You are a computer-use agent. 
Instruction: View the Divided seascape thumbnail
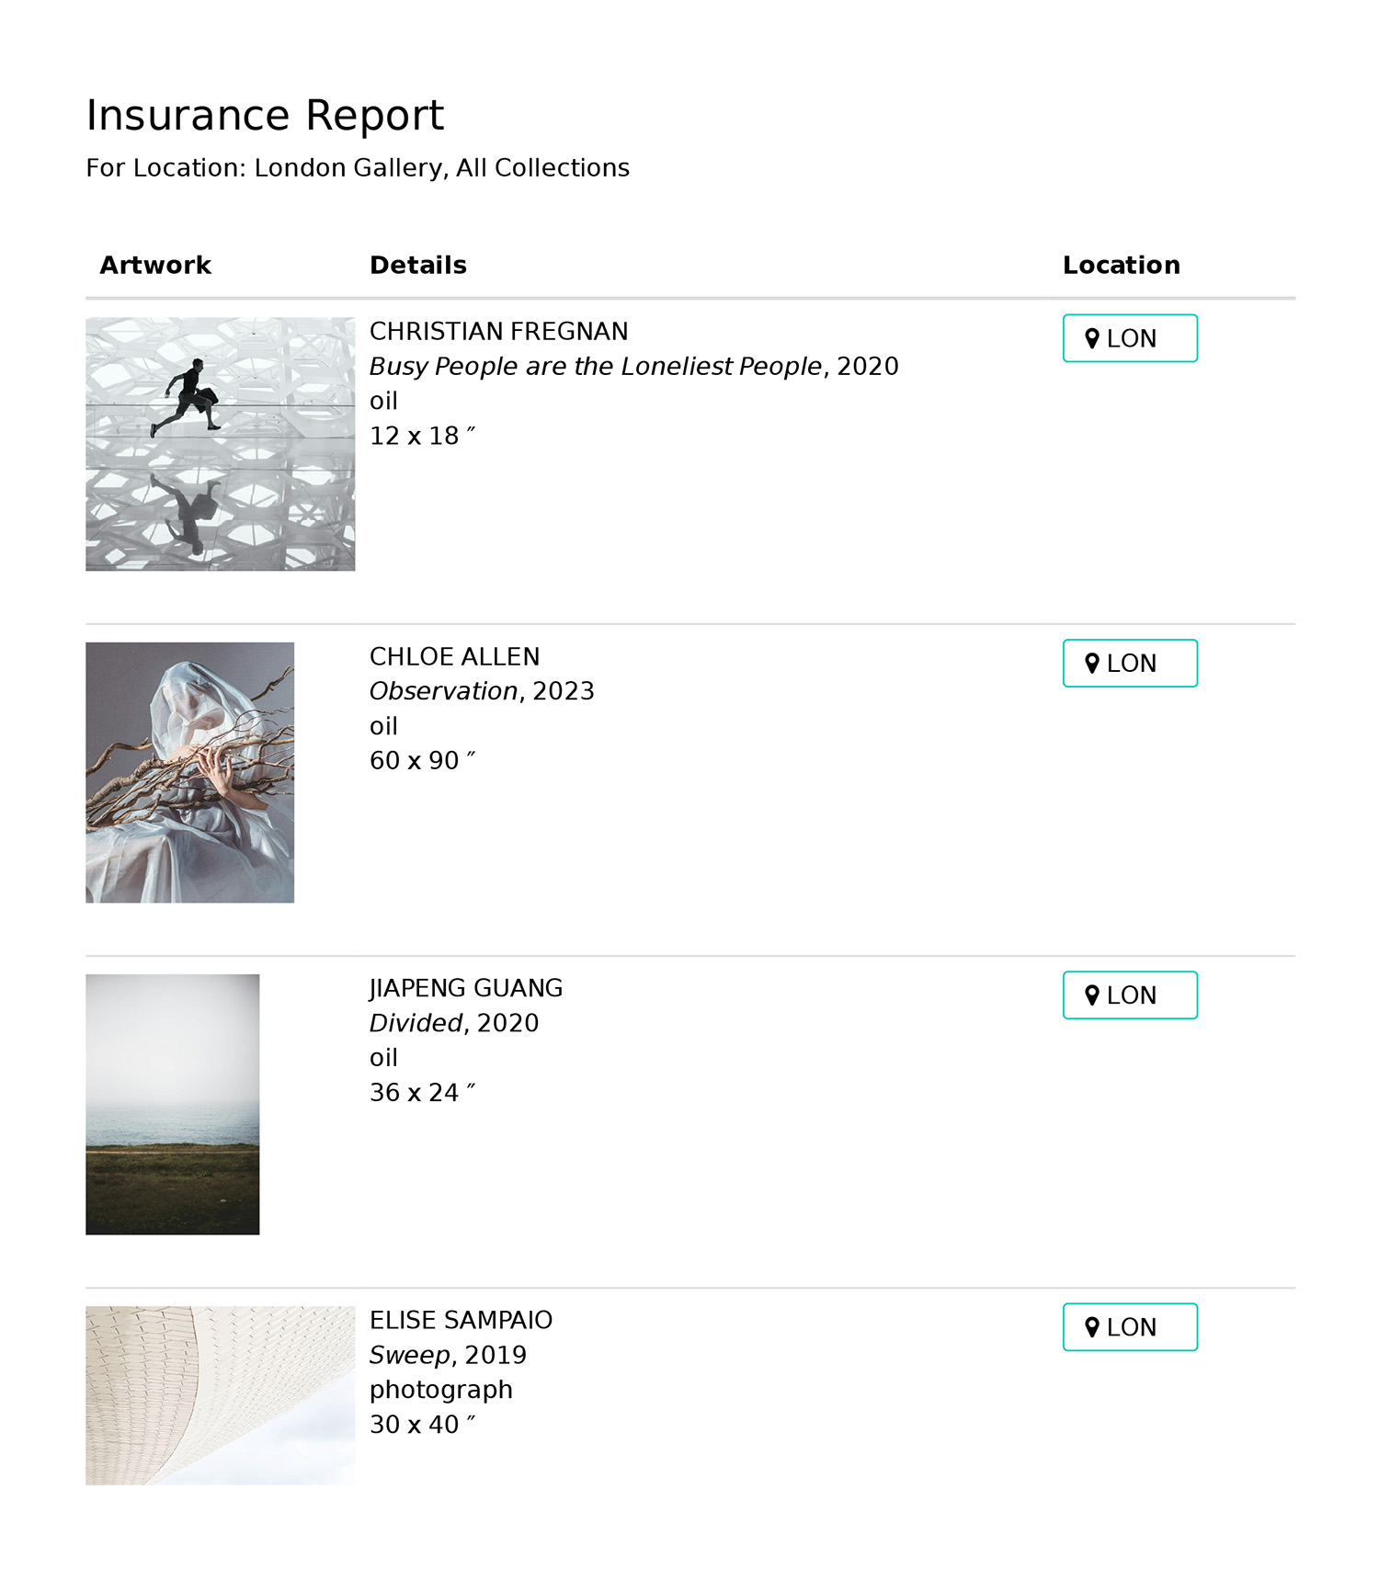point(172,1104)
